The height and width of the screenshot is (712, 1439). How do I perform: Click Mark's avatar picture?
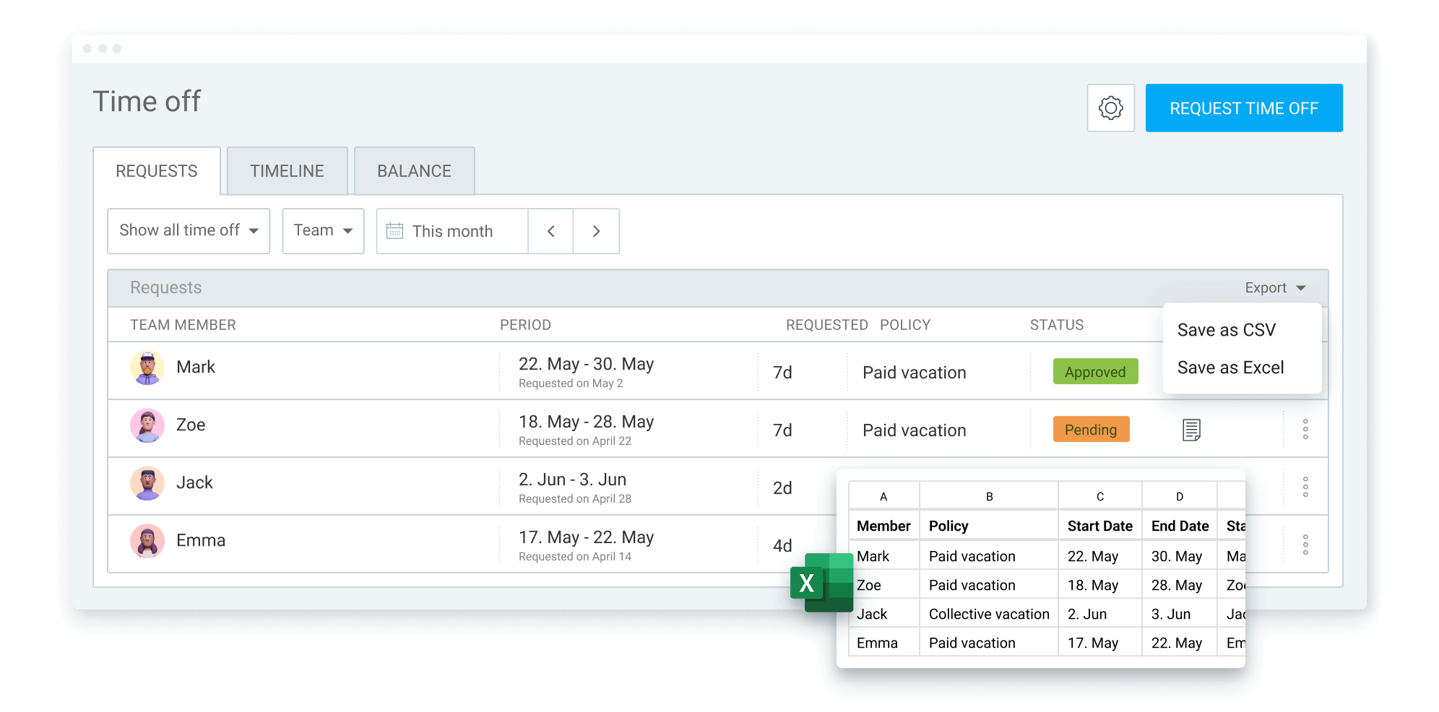click(x=147, y=368)
